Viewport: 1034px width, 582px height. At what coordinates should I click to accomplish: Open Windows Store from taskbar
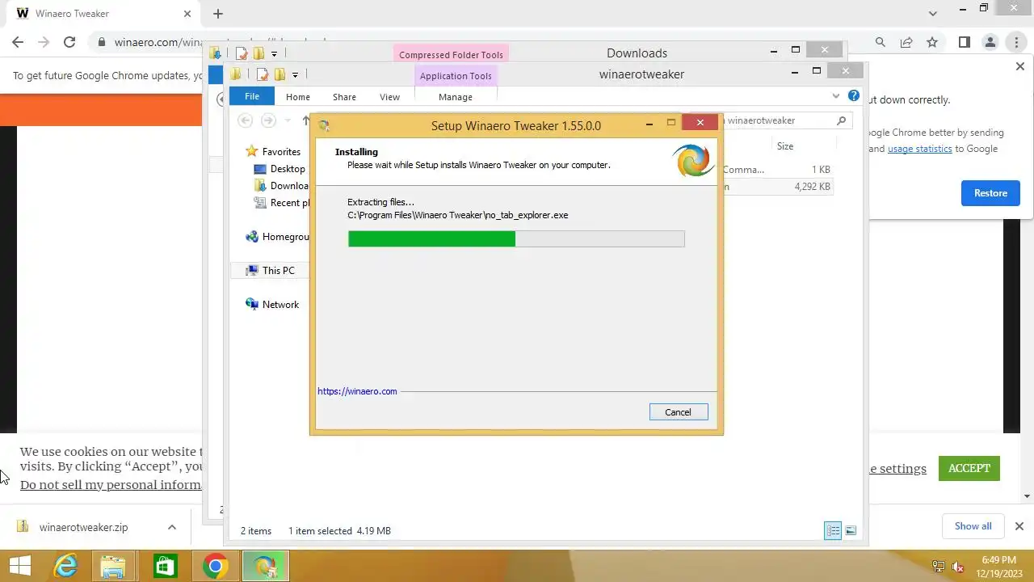point(165,566)
